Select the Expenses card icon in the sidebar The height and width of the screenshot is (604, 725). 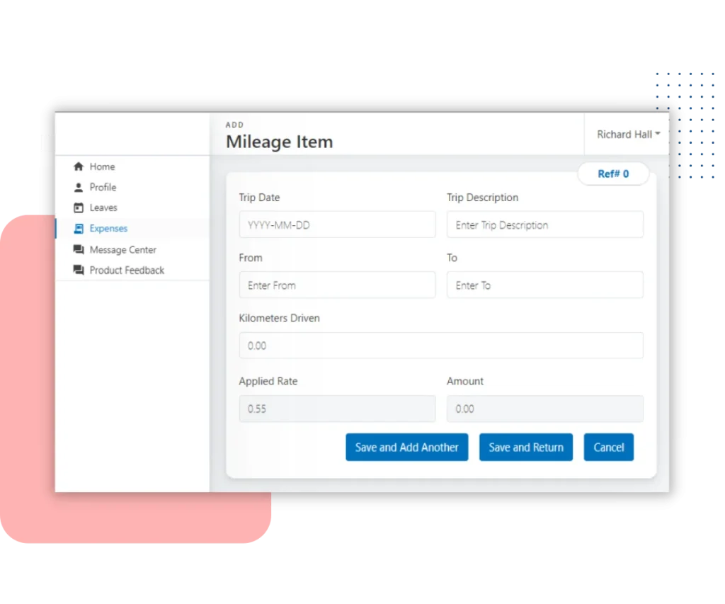tap(78, 228)
